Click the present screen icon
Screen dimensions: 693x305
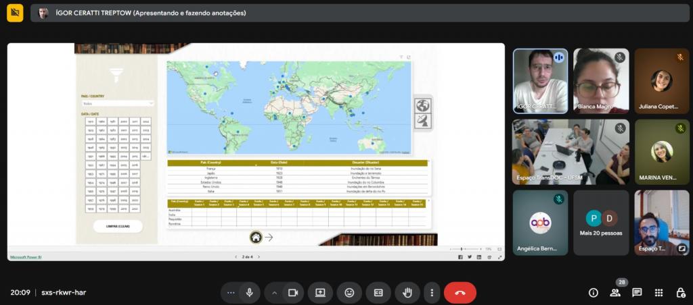point(320,292)
